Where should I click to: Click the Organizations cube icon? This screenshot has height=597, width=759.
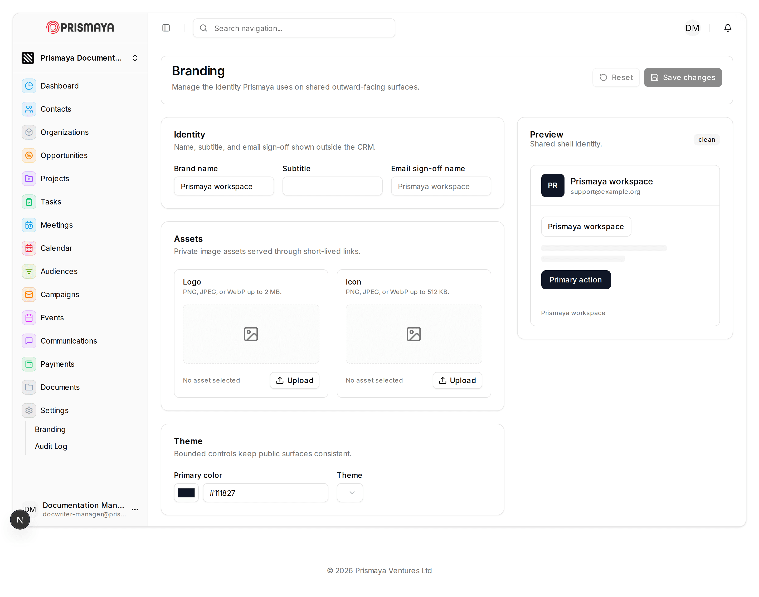[29, 132]
